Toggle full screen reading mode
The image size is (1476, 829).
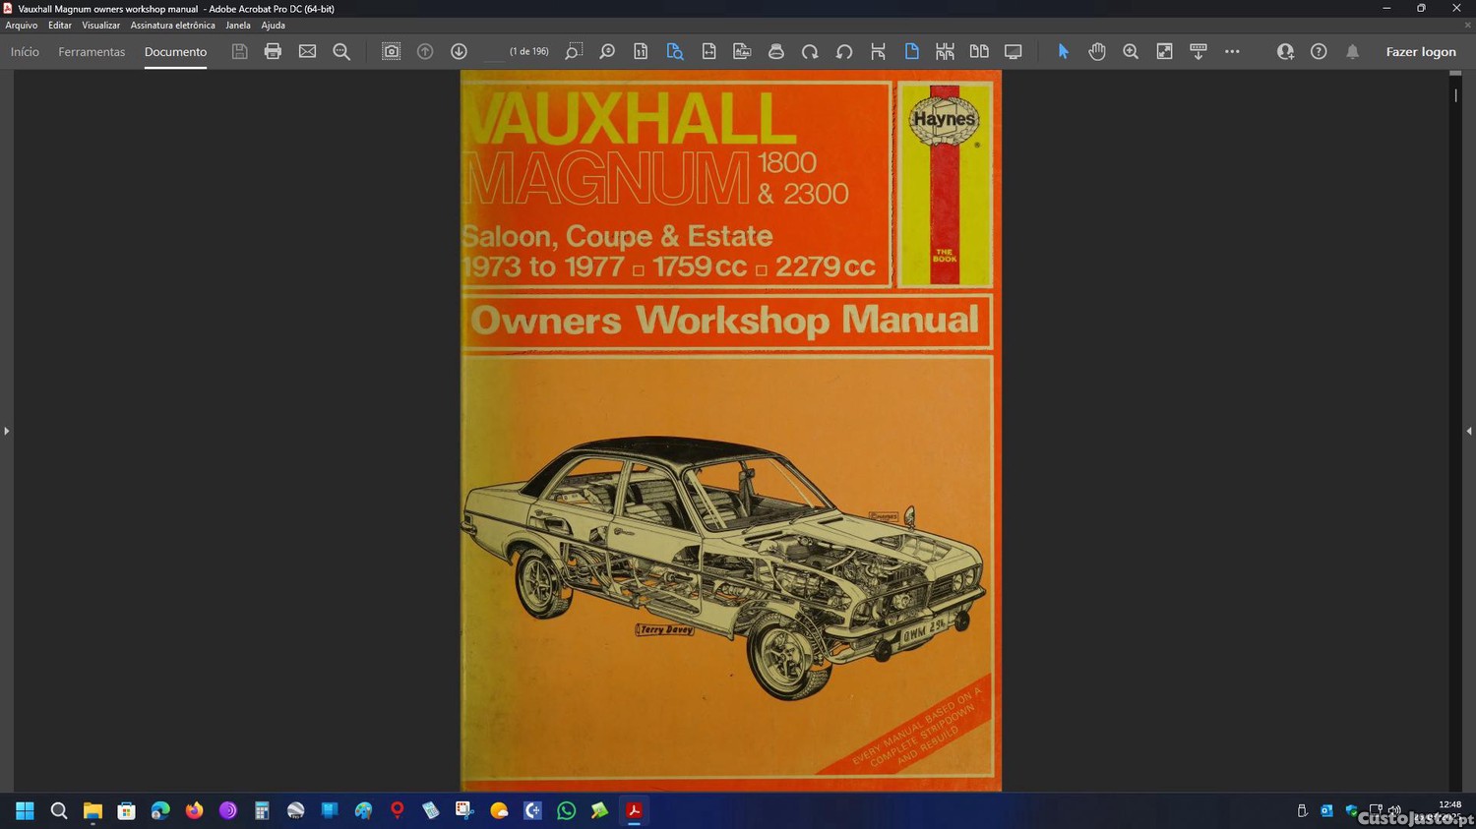click(1013, 51)
